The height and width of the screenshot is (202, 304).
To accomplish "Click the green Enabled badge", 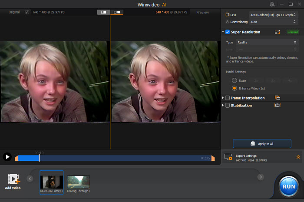I will point(293,32).
